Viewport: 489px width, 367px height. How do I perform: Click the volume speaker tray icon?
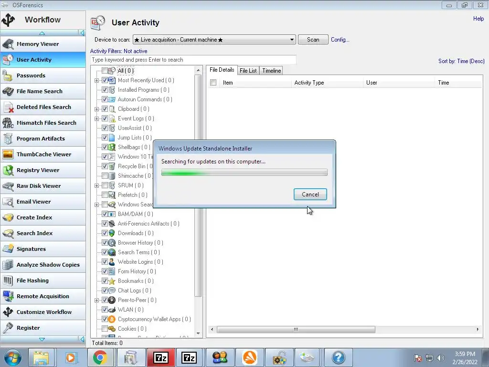(x=441, y=358)
